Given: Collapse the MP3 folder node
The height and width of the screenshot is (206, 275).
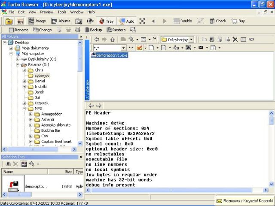Looking at the screenshot, I should click(x=24, y=109).
